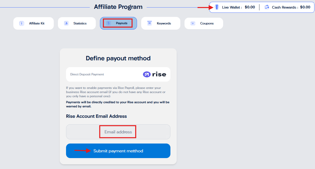Click the Affiliate Kit info icon
The height and width of the screenshot is (169, 315).
(22, 23)
